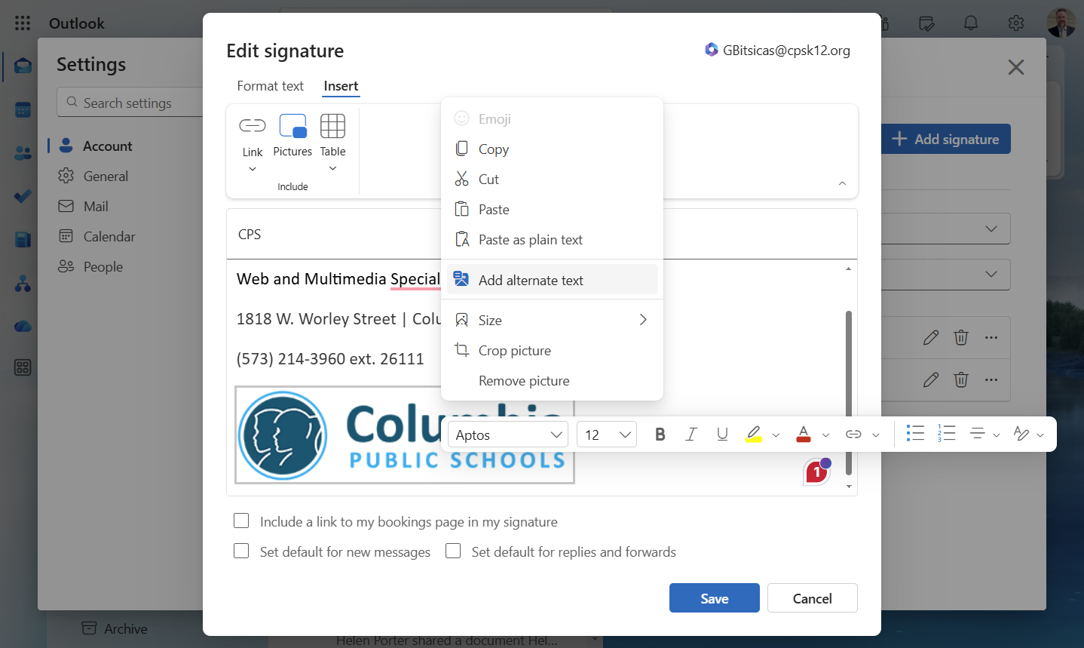Open General in Settings sidebar

(106, 176)
